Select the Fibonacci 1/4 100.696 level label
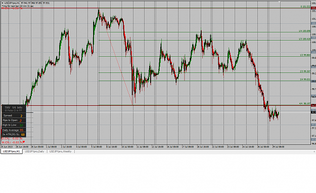This screenshot has height=193, width=316. (304, 31)
